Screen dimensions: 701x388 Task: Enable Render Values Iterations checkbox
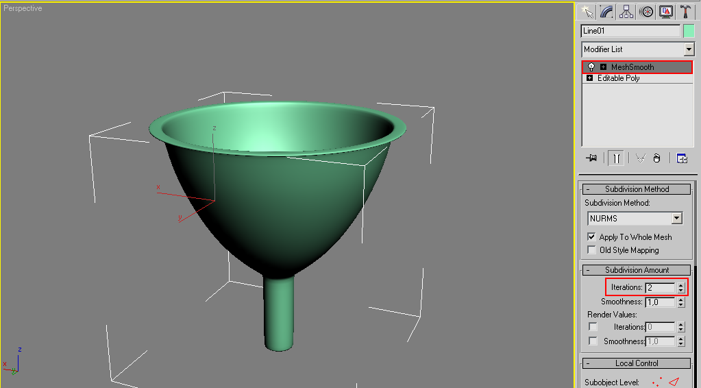[x=593, y=327]
